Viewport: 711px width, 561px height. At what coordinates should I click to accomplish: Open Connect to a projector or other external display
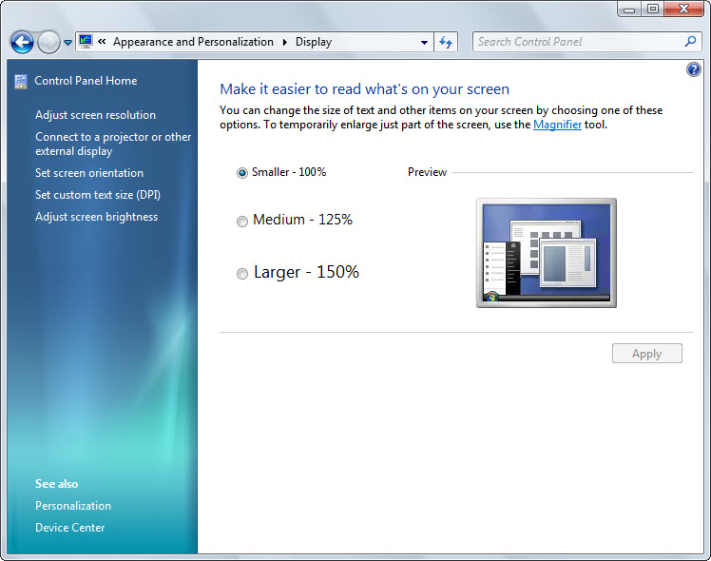[x=113, y=144]
